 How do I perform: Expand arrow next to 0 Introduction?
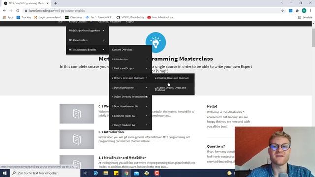click(146, 59)
